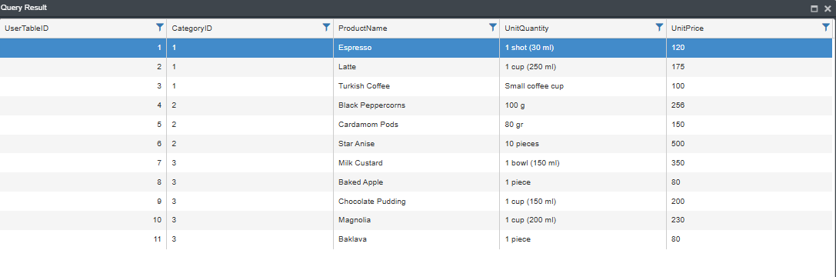Select the Milk Custard cell
The height and width of the screenshot is (277, 836).
pos(416,163)
